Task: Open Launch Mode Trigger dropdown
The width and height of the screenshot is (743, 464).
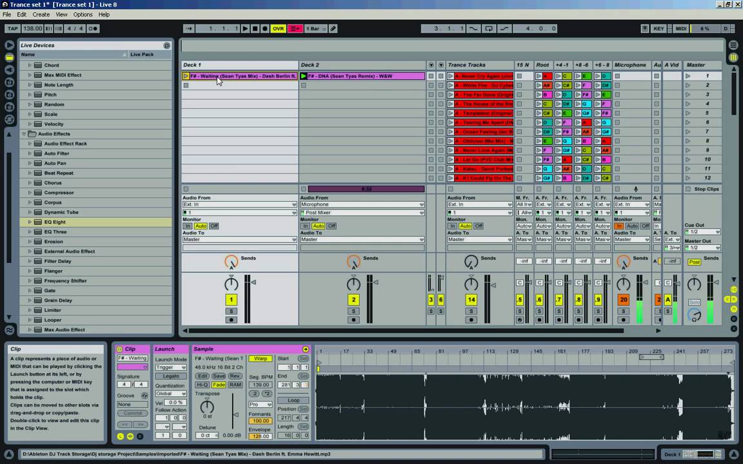Action: 170,367
